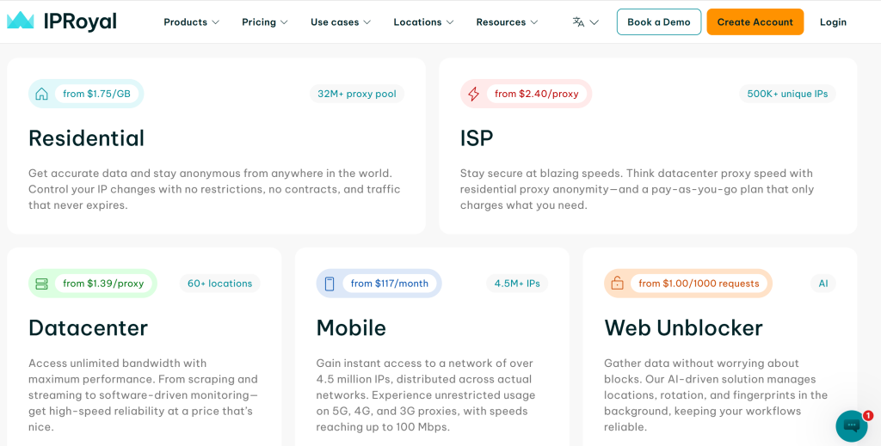This screenshot has height=446, width=881.
Task: Click the Web Unblocker padlock icon
Action: click(617, 284)
